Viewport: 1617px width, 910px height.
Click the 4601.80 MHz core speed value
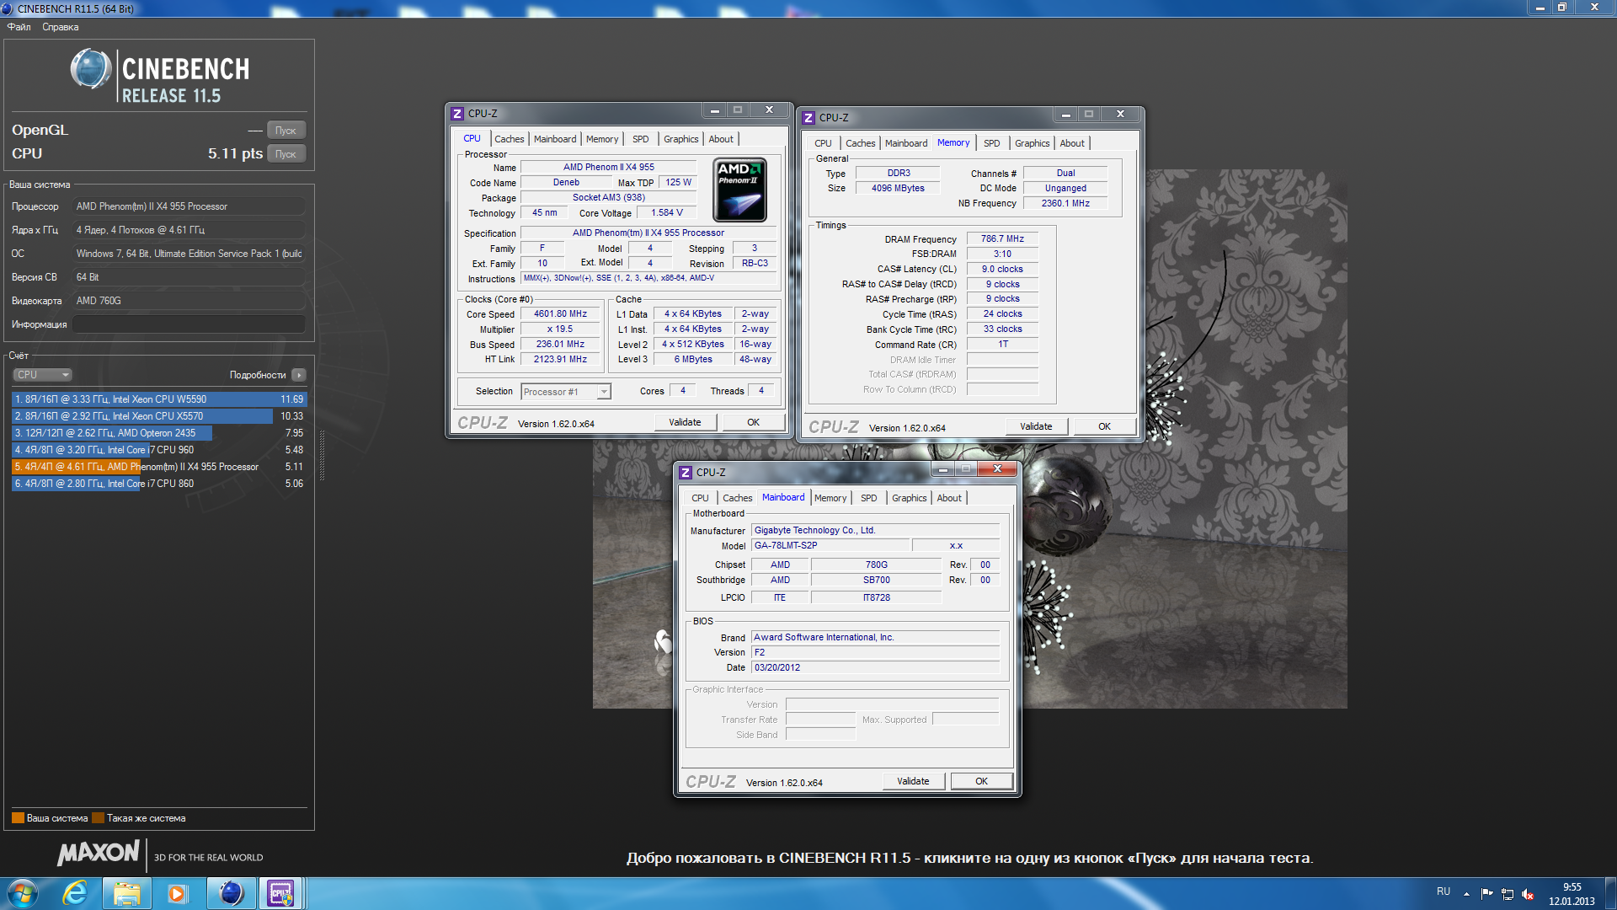560,313
